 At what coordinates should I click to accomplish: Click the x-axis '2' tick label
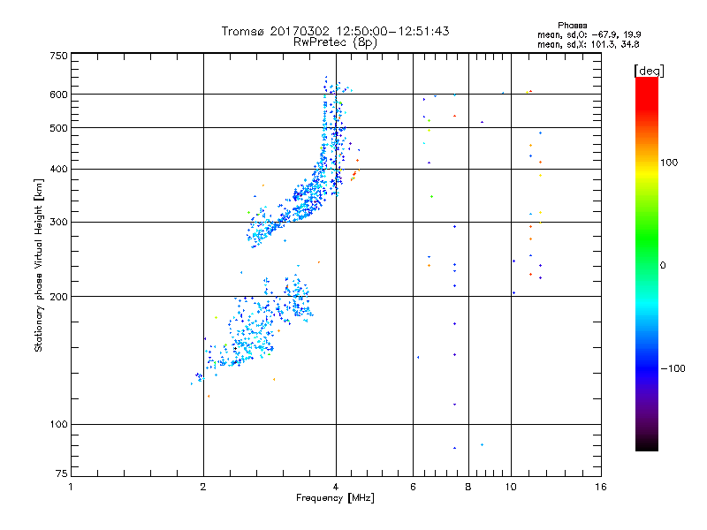pyautogui.click(x=203, y=487)
